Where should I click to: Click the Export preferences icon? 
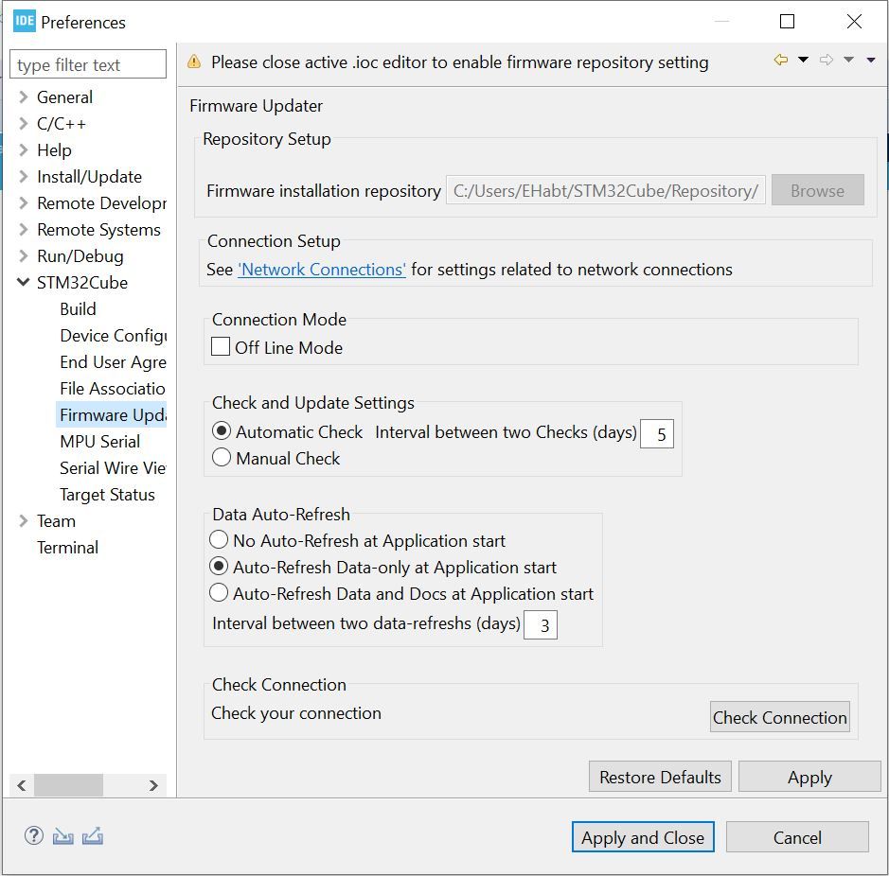(x=93, y=836)
